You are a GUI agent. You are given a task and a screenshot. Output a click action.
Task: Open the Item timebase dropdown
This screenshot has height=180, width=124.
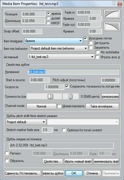click(x=53, y=41)
